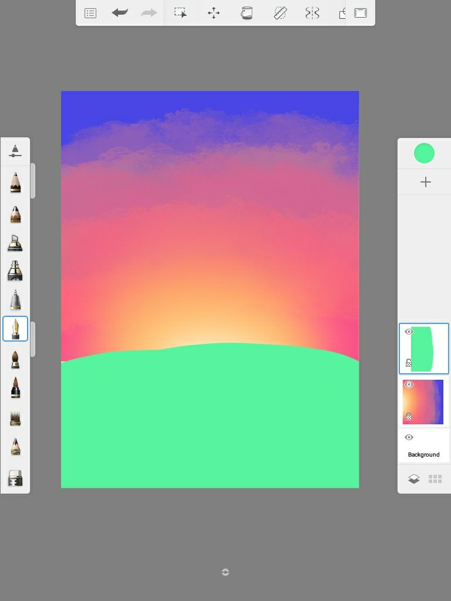
Task: Enable the symmetry tool
Action: [x=312, y=13]
